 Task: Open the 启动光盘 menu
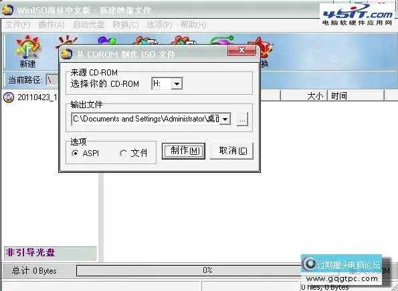tap(88, 25)
